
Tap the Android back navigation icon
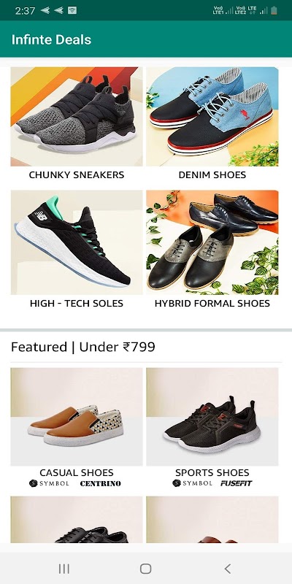click(x=228, y=569)
